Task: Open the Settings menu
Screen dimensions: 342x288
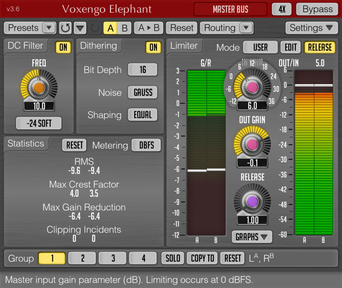Action: pos(312,28)
